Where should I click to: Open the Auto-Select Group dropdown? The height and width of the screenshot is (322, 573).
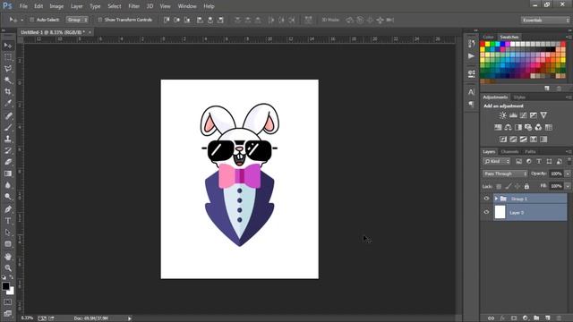click(x=77, y=20)
